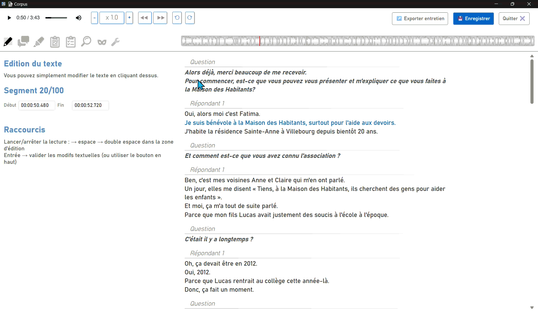Adjust the volume slider
This screenshot has width=538, height=318.
[x=56, y=18]
